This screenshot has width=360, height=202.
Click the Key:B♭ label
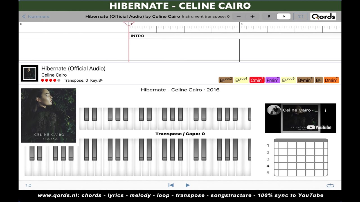pyautogui.click(x=96, y=80)
